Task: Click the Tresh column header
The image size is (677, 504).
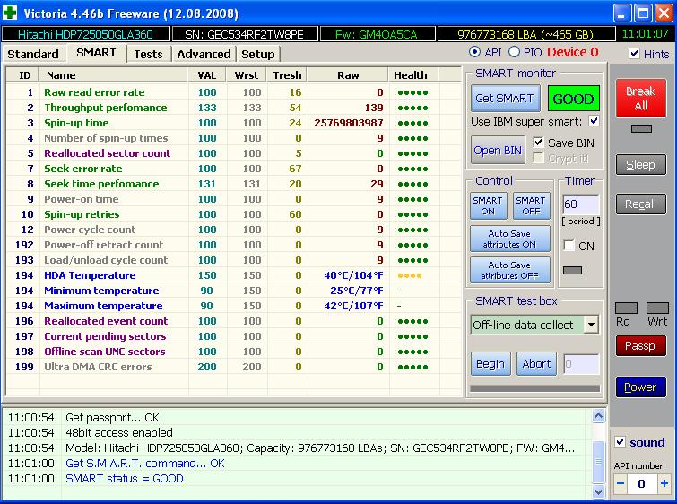Action: [x=287, y=75]
